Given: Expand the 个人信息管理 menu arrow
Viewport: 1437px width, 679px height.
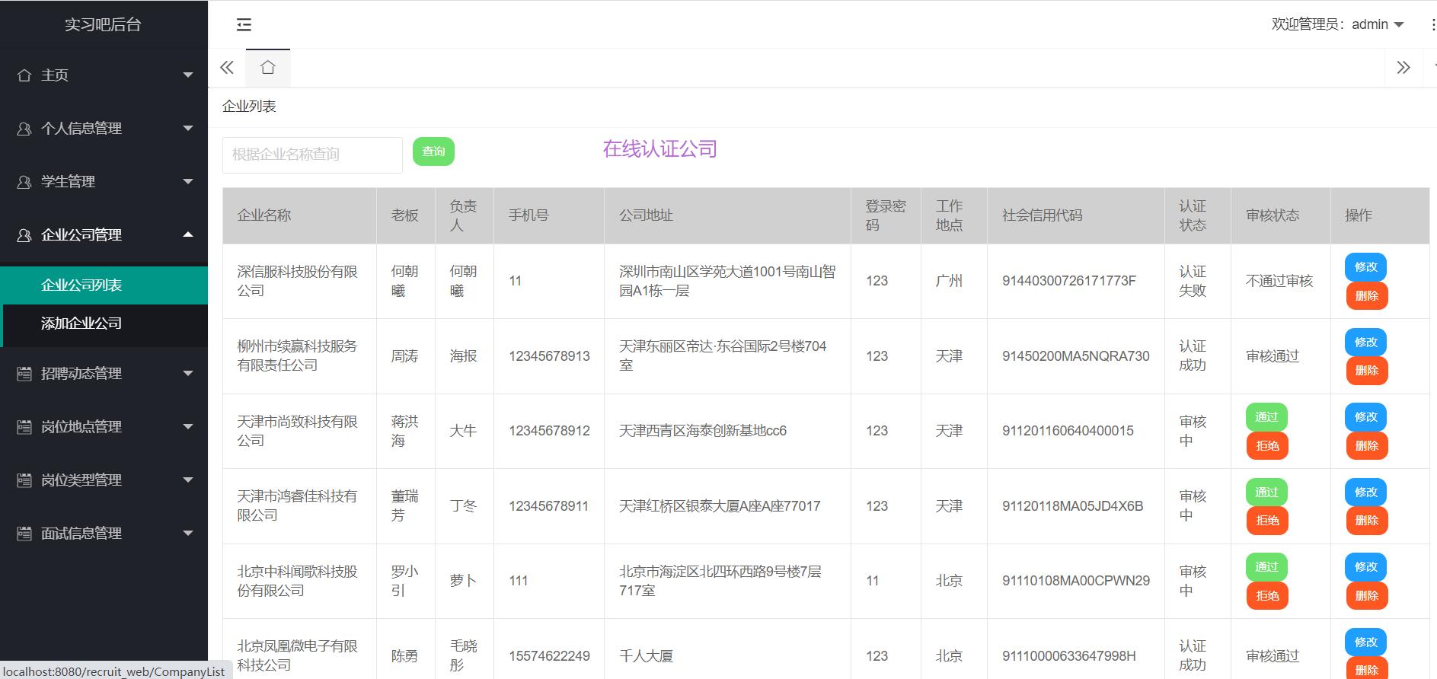Looking at the screenshot, I should (188, 128).
